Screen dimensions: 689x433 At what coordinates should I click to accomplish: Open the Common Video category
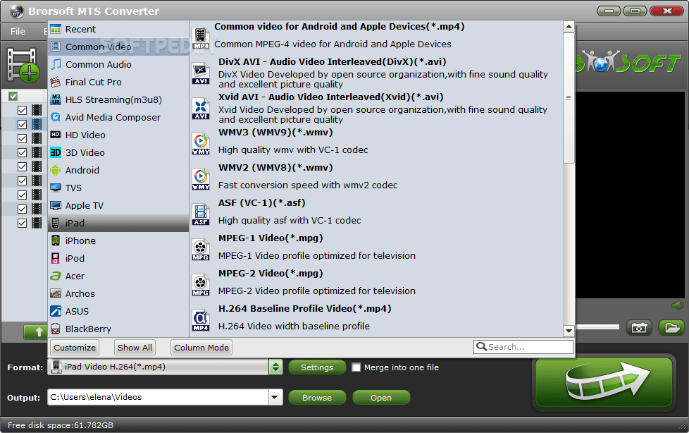click(118, 47)
